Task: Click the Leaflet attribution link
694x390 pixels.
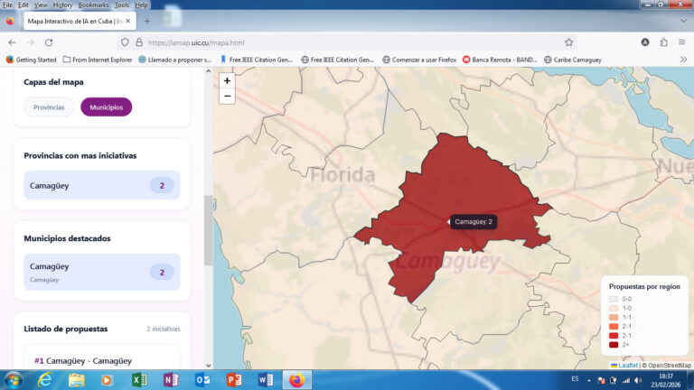Action: click(627, 366)
